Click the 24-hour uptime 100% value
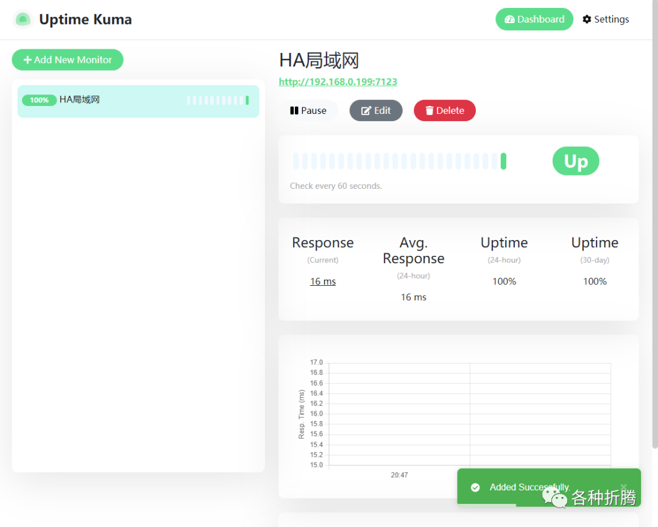 pos(504,281)
